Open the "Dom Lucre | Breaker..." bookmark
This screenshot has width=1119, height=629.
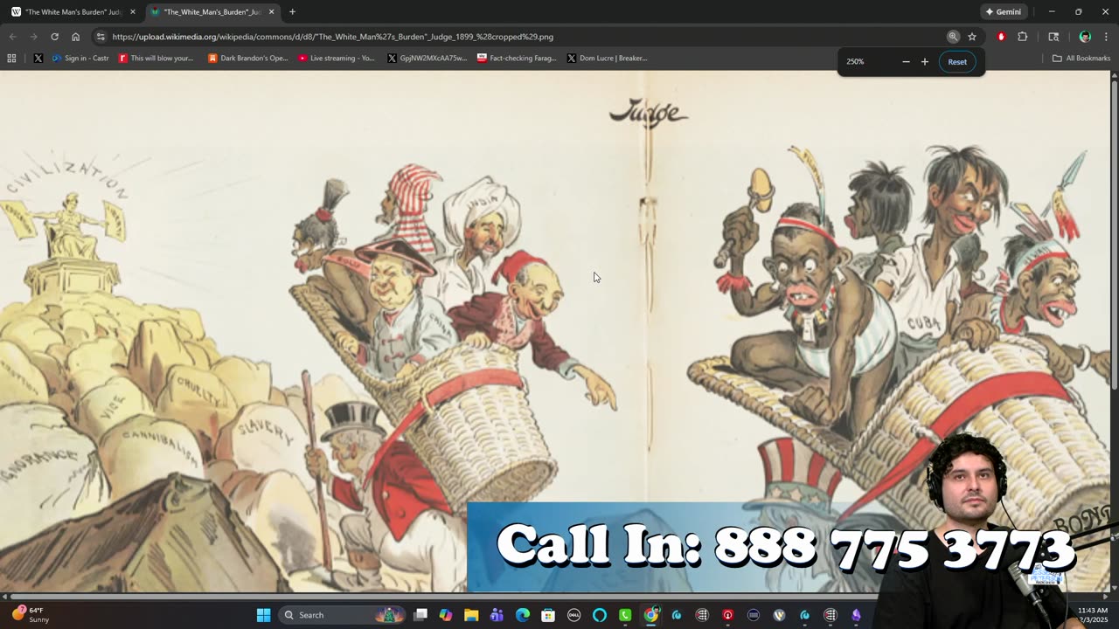pyautogui.click(x=607, y=59)
